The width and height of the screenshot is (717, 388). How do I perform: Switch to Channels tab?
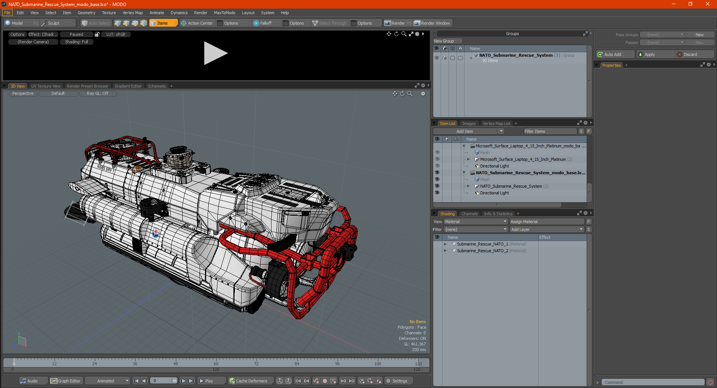pos(469,214)
